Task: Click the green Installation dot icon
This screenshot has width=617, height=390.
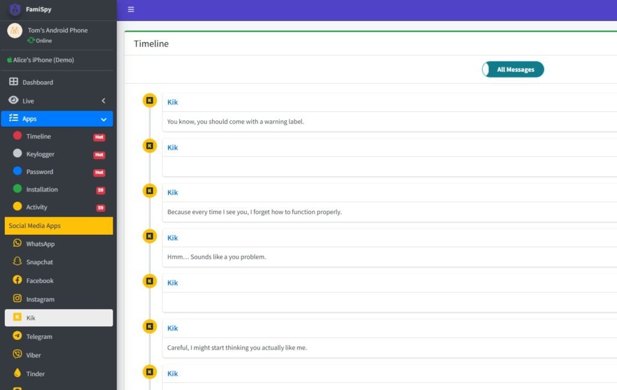Action: (x=17, y=189)
